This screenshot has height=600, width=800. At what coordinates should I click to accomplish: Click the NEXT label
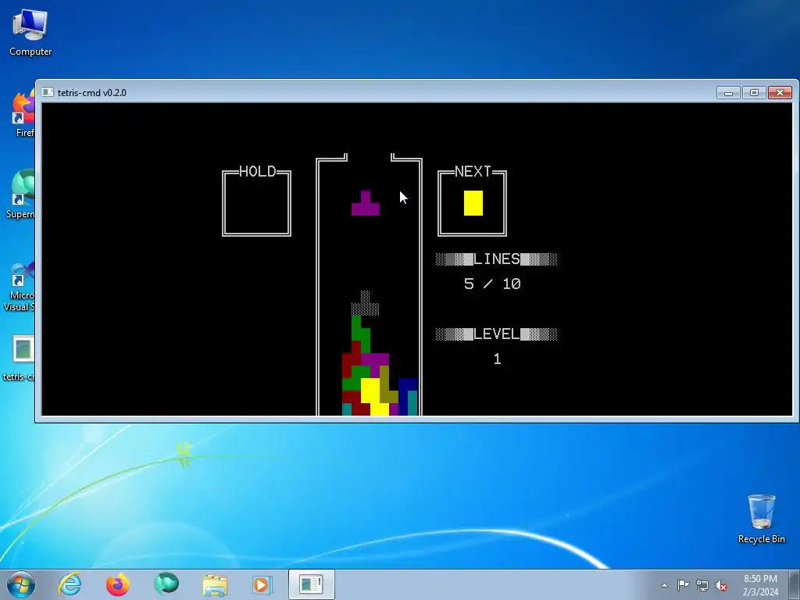(473, 171)
